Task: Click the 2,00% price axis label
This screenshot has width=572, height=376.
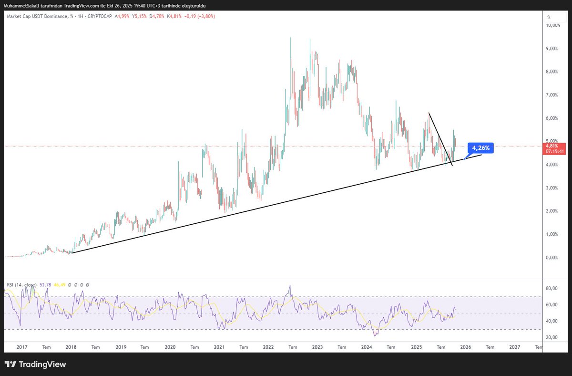Action: [x=552, y=211]
